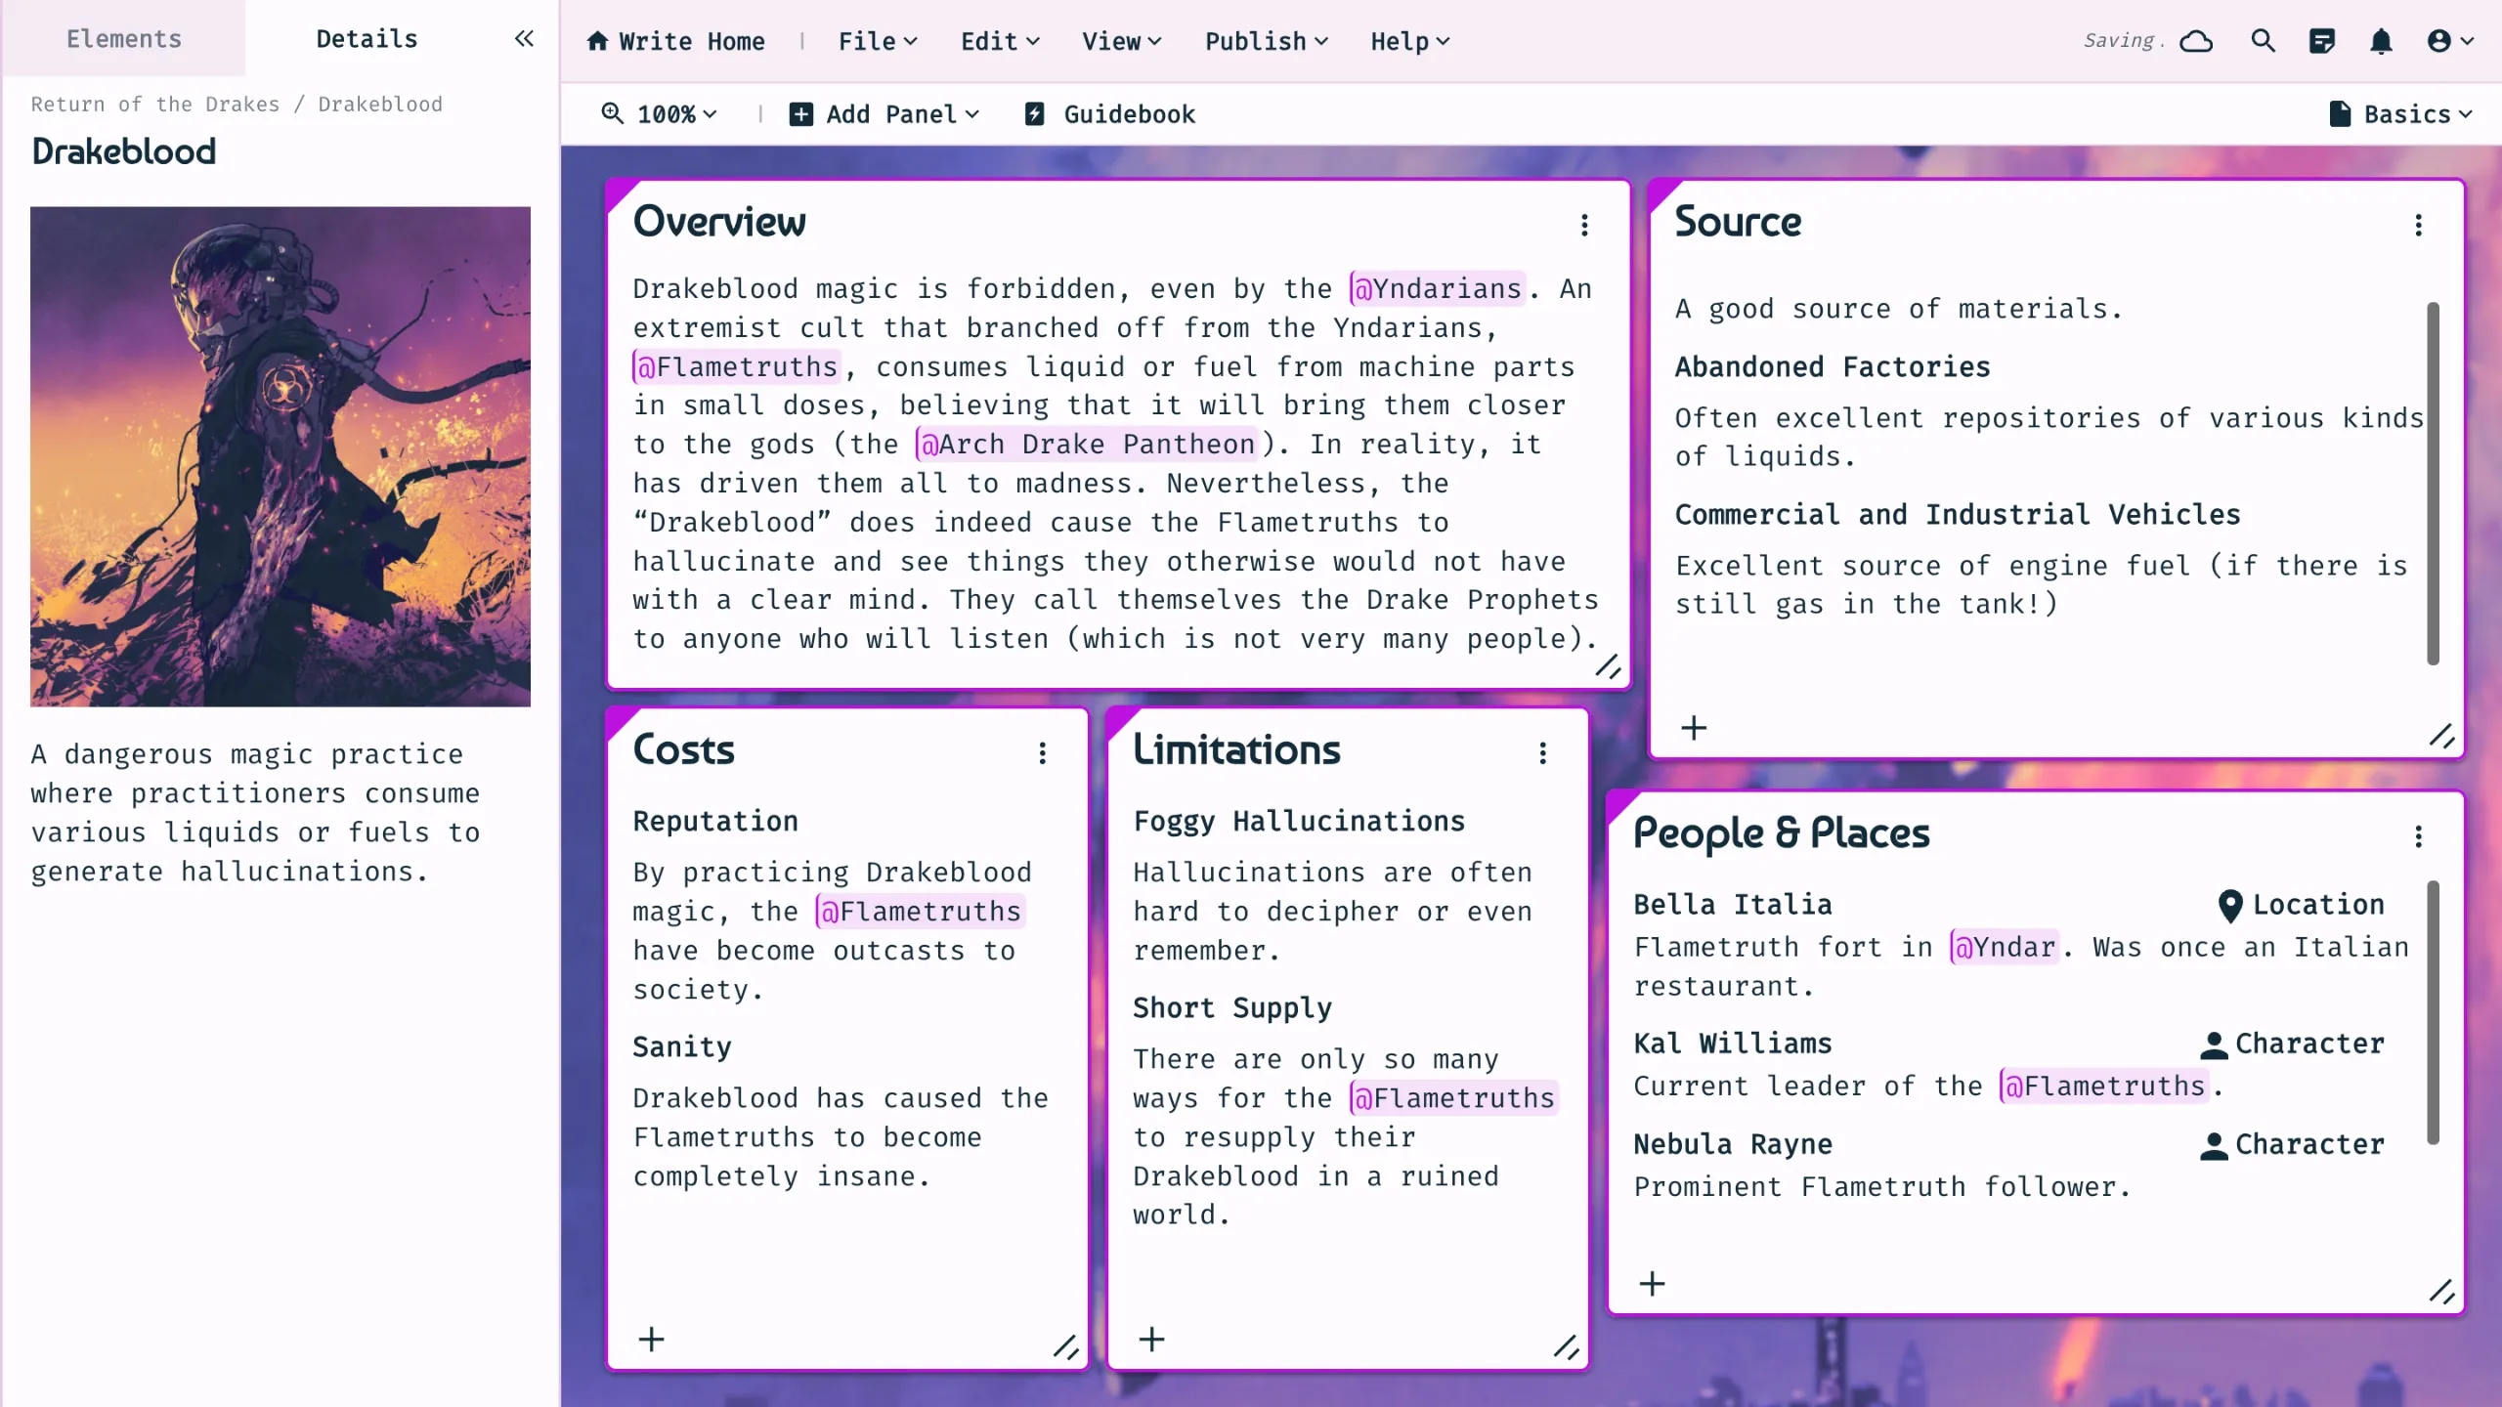This screenshot has width=2502, height=1407.
Task: Add entry in People & Places panel
Action: pyautogui.click(x=1652, y=1283)
